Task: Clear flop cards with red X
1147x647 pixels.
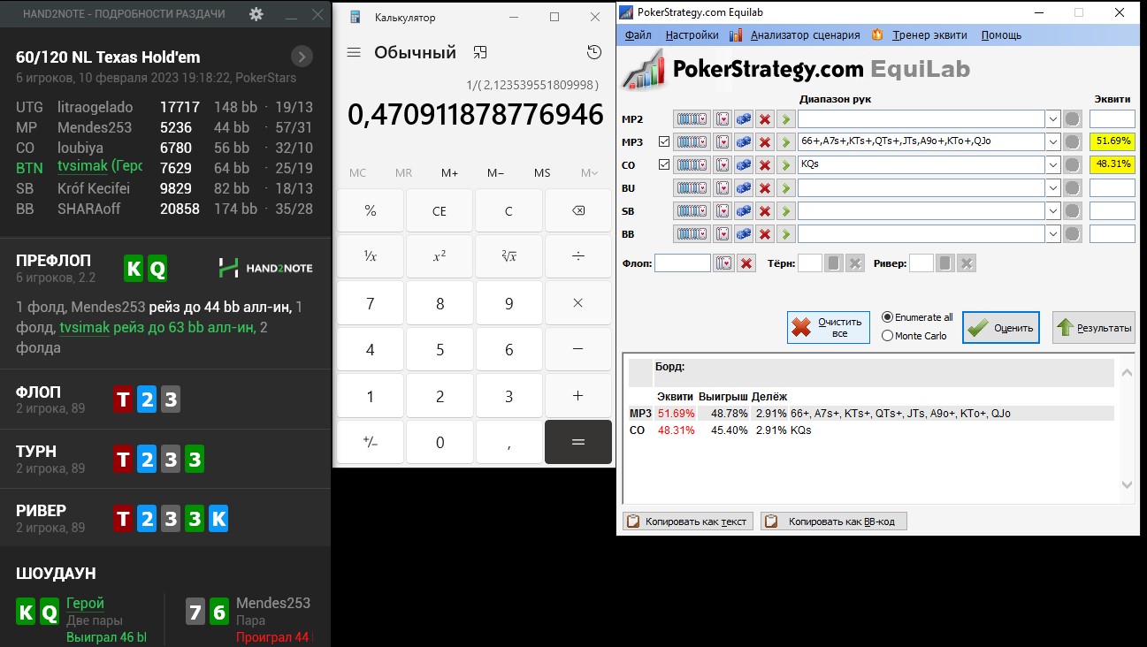Action: coord(746,263)
